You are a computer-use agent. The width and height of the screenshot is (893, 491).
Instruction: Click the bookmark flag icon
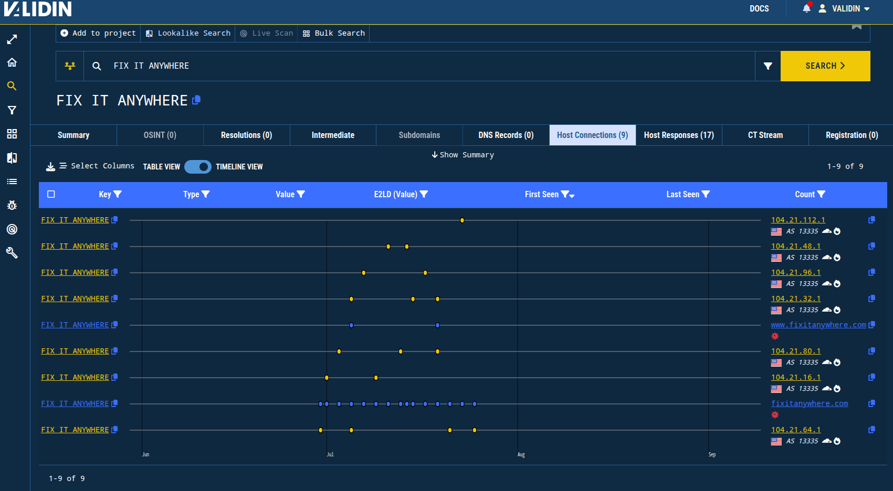857,27
